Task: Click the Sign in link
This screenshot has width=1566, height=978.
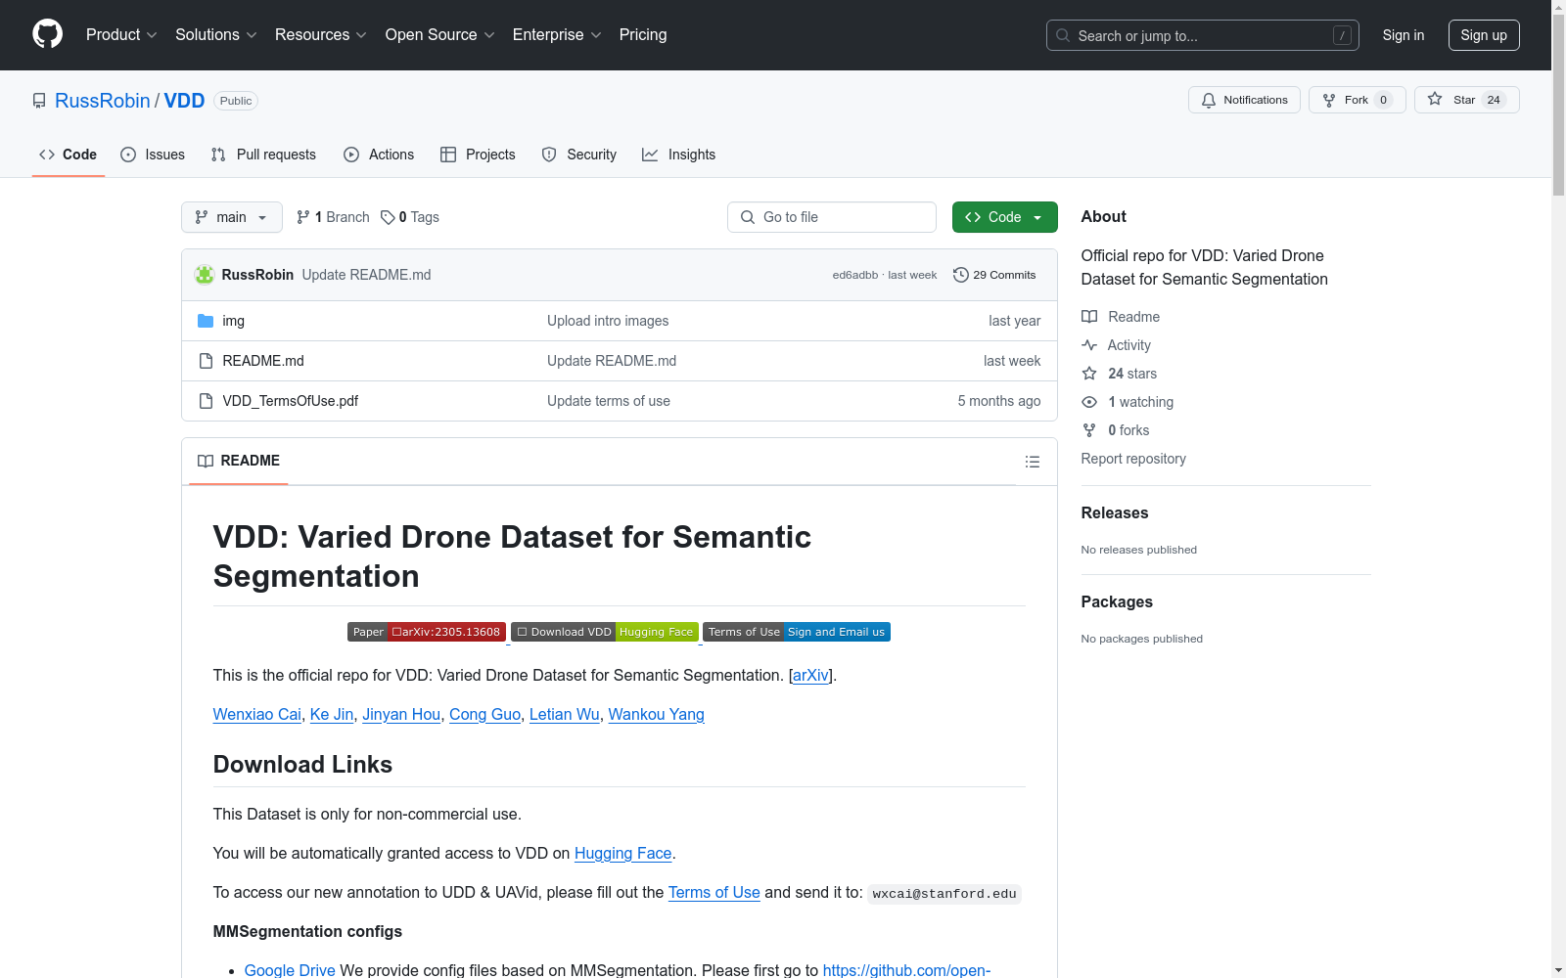Action: pos(1404,35)
